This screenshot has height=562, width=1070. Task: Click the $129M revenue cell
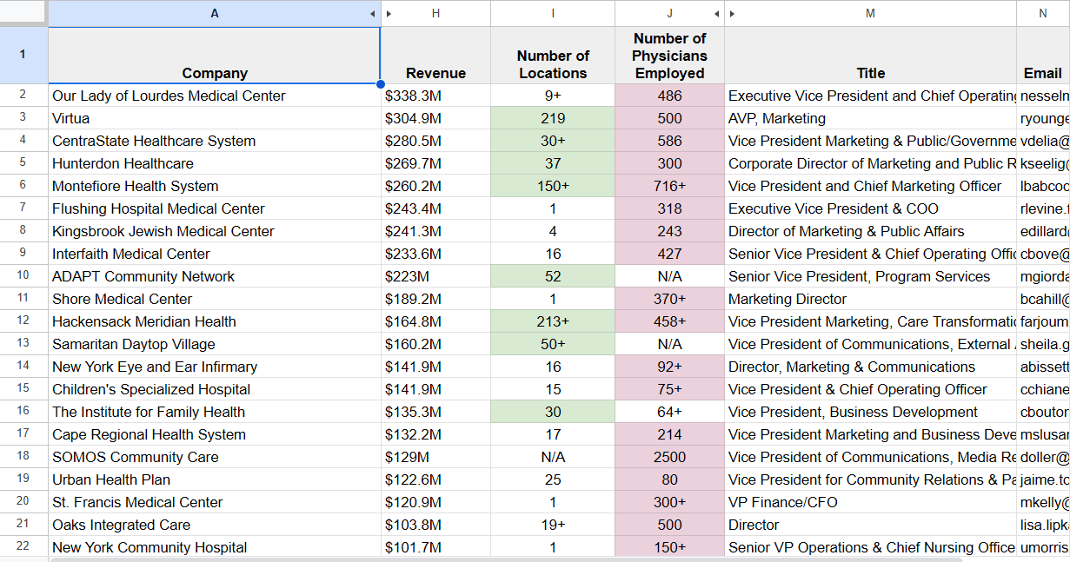click(x=435, y=457)
